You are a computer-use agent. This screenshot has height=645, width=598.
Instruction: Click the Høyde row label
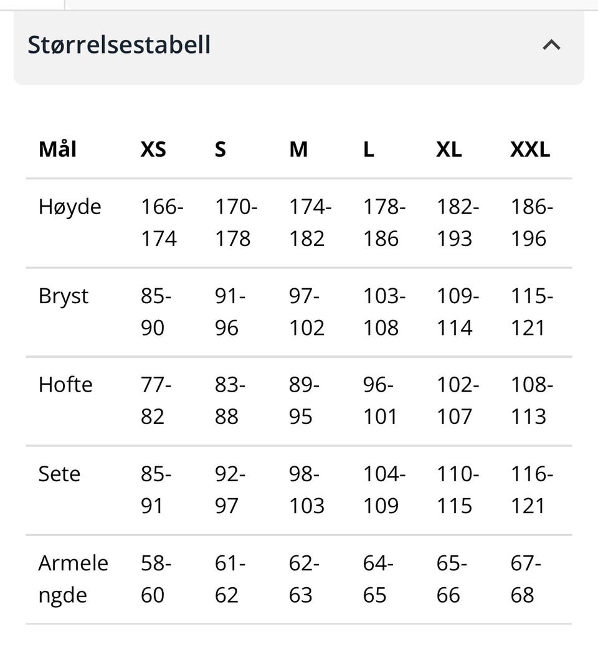[70, 207]
